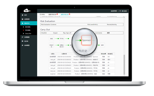Open 变更配置 with the arrows icon
The image size is (154, 96).
25,37
